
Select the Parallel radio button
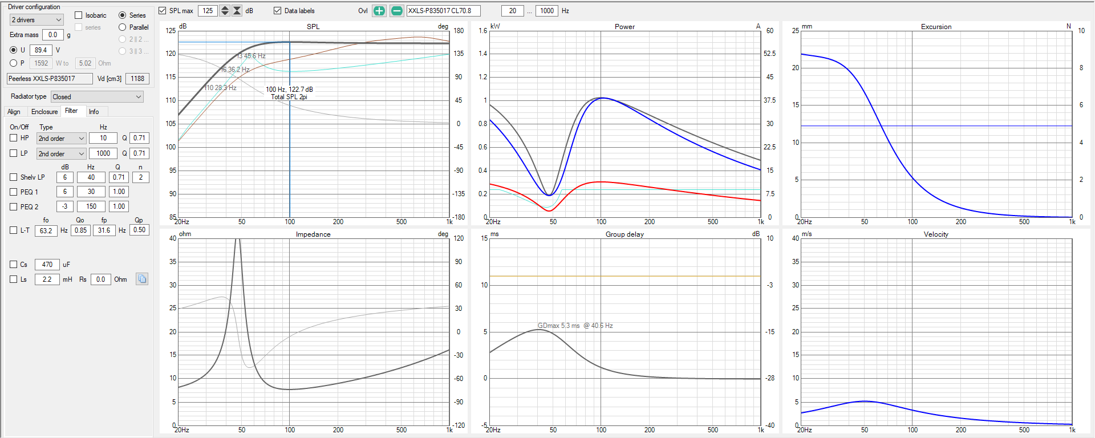point(122,27)
